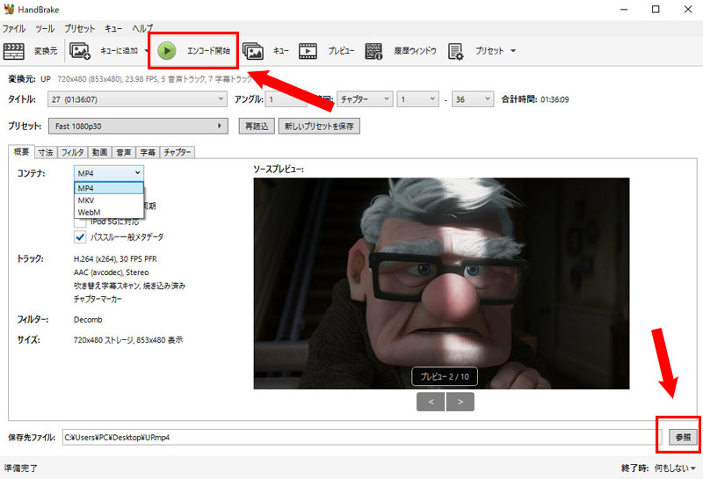Viewport: 703px width, 479px height.
Task: Open the source (変換元) clapperboard icon
Action: 14,51
